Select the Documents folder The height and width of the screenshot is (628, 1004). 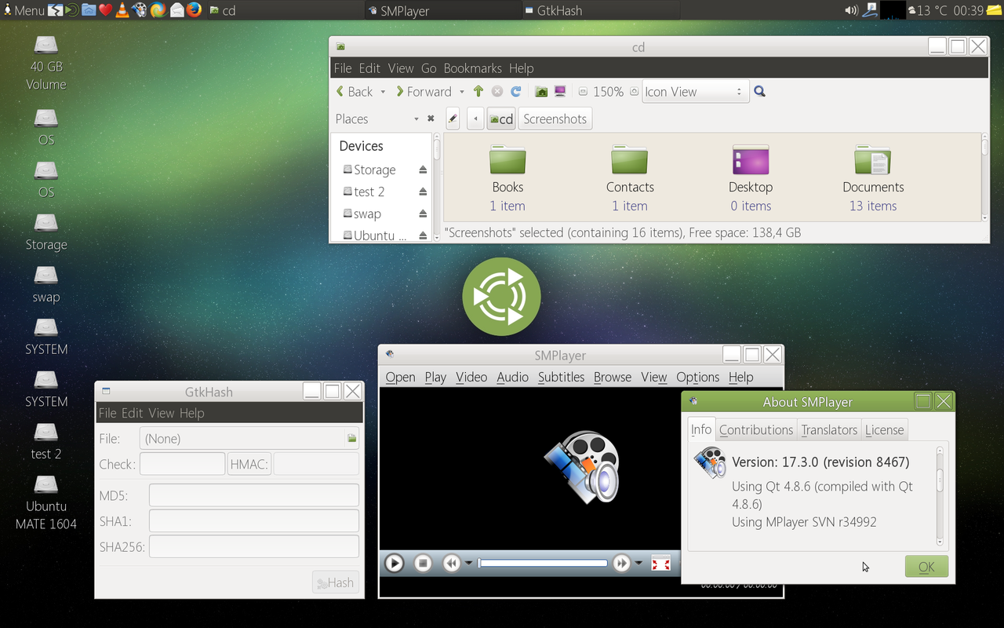click(873, 178)
